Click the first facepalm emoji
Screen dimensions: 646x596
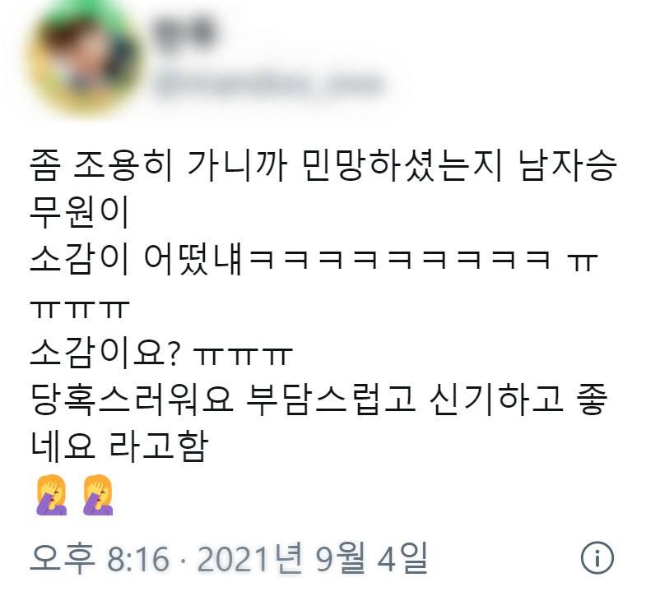pyautogui.click(x=52, y=494)
